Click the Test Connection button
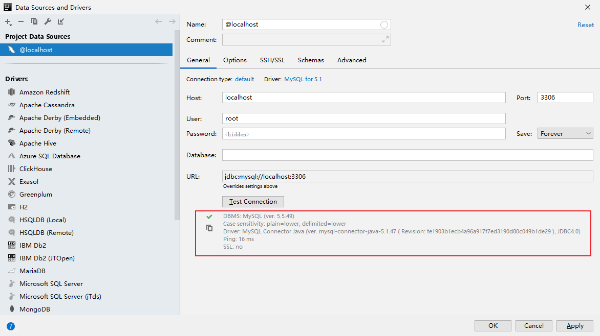Viewport: 600px width, 336px height. [x=253, y=202]
